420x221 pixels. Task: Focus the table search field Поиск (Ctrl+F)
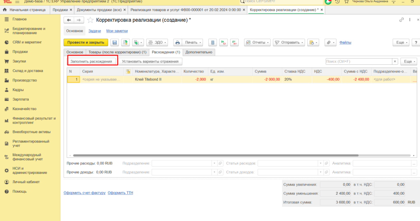pyautogui.click(x=358, y=61)
